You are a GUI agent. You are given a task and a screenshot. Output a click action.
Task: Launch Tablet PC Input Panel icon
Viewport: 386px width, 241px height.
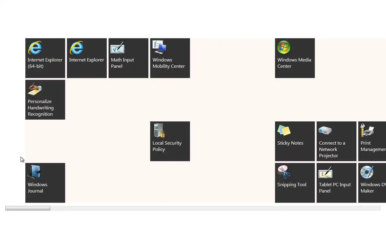coord(326,172)
